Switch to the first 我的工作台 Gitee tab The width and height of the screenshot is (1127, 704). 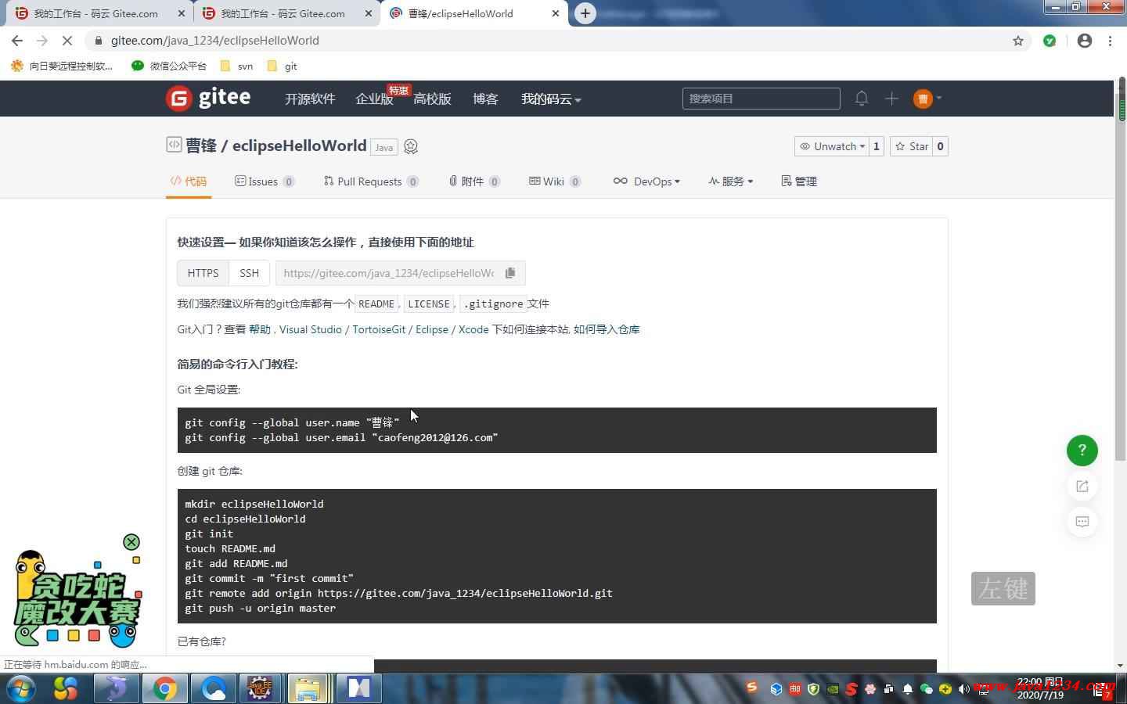[x=95, y=13]
